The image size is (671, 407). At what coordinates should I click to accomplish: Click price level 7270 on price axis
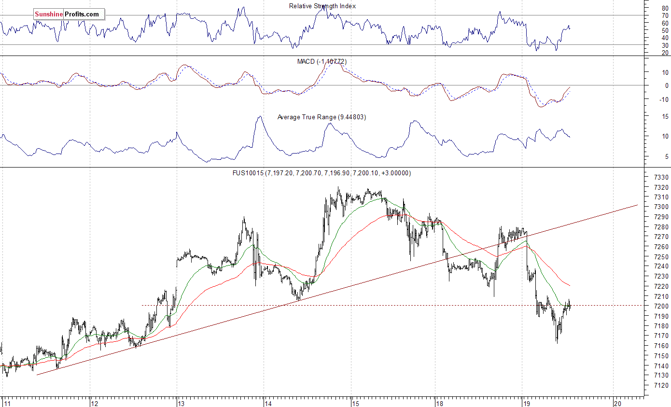point(660,237)
